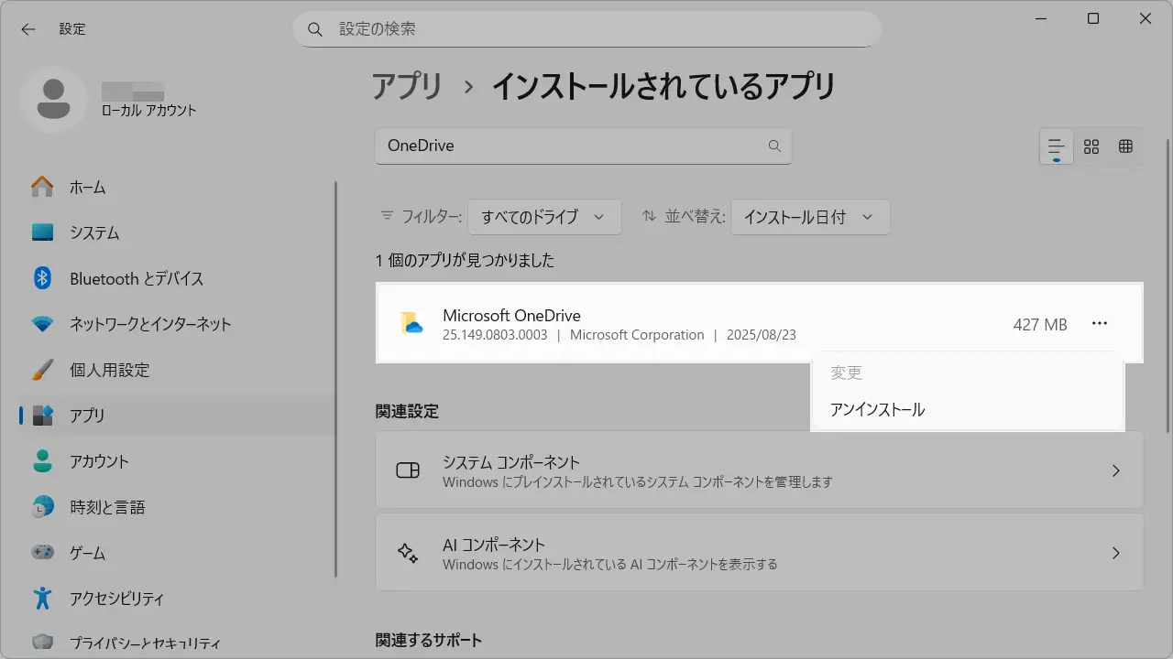
Task: Click the search magnifier in the settings search box
Action: coord(315,29)
